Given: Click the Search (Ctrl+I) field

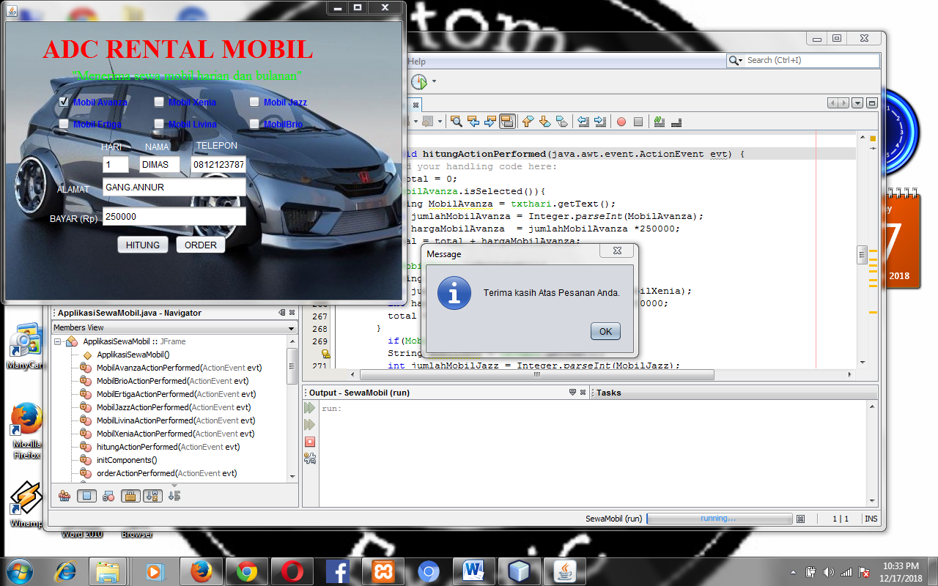Looking at the screenshot, I should pyautogui.click(x=812, y=61).
